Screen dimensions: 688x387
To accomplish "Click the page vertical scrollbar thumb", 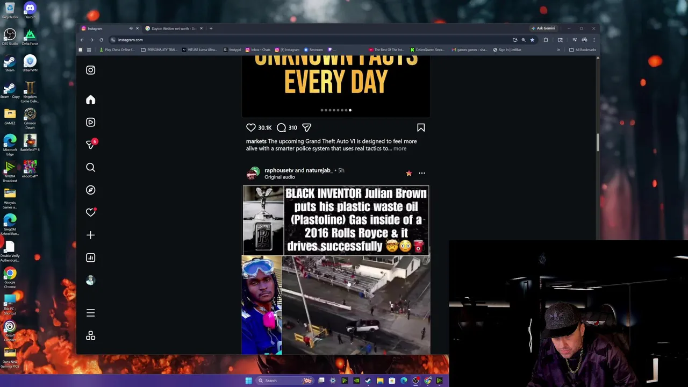I will (x=598, y=142).
